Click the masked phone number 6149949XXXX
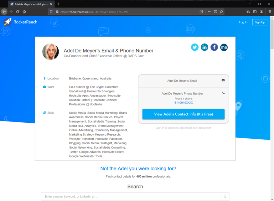This screenshot has width=274, height=201. point(184,103)
